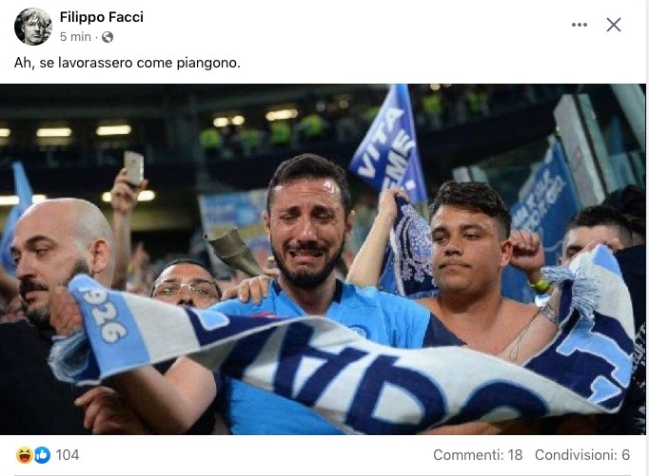Click the laughing Haha reaction emoji
This screenshot has height=476, width=649.
(x=25, y=455)
